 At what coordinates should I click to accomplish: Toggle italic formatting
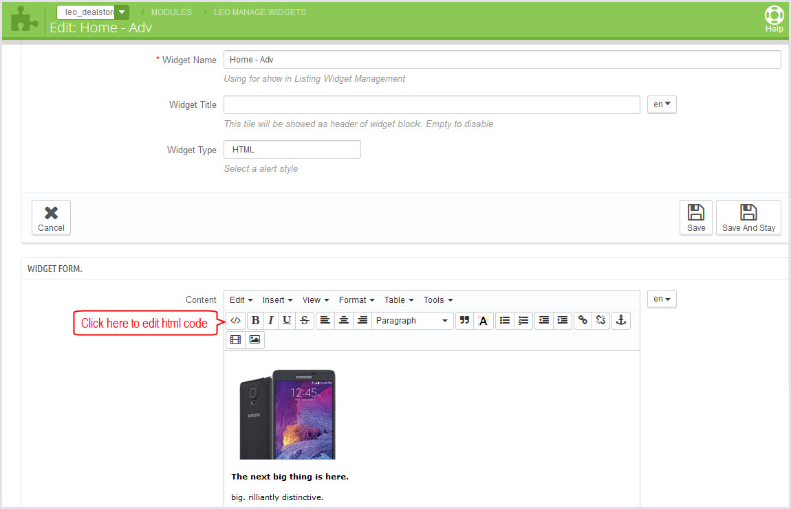point(271,321)
